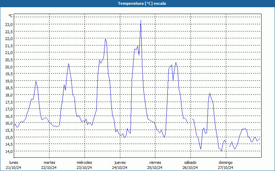Click the 20,0 axis value
Viewport: 275px width, 171px height.
click(x=9, y=67)
